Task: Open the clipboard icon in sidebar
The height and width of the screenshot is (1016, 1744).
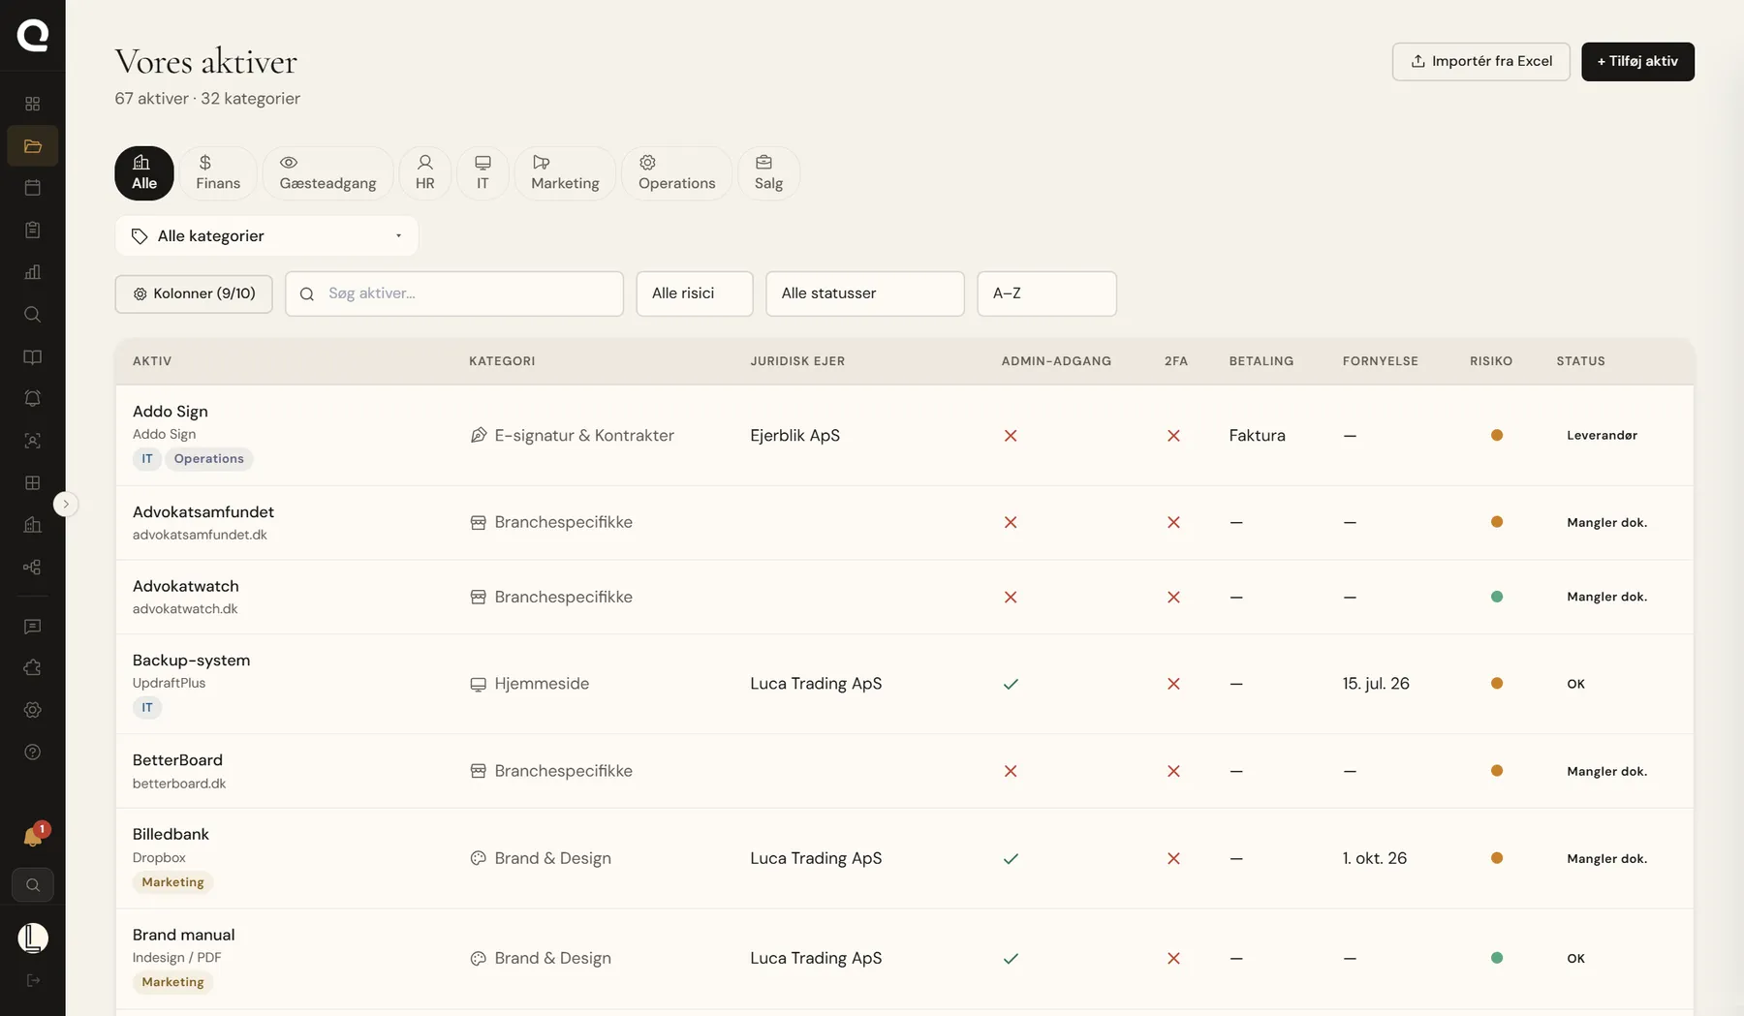Action: 32,230
